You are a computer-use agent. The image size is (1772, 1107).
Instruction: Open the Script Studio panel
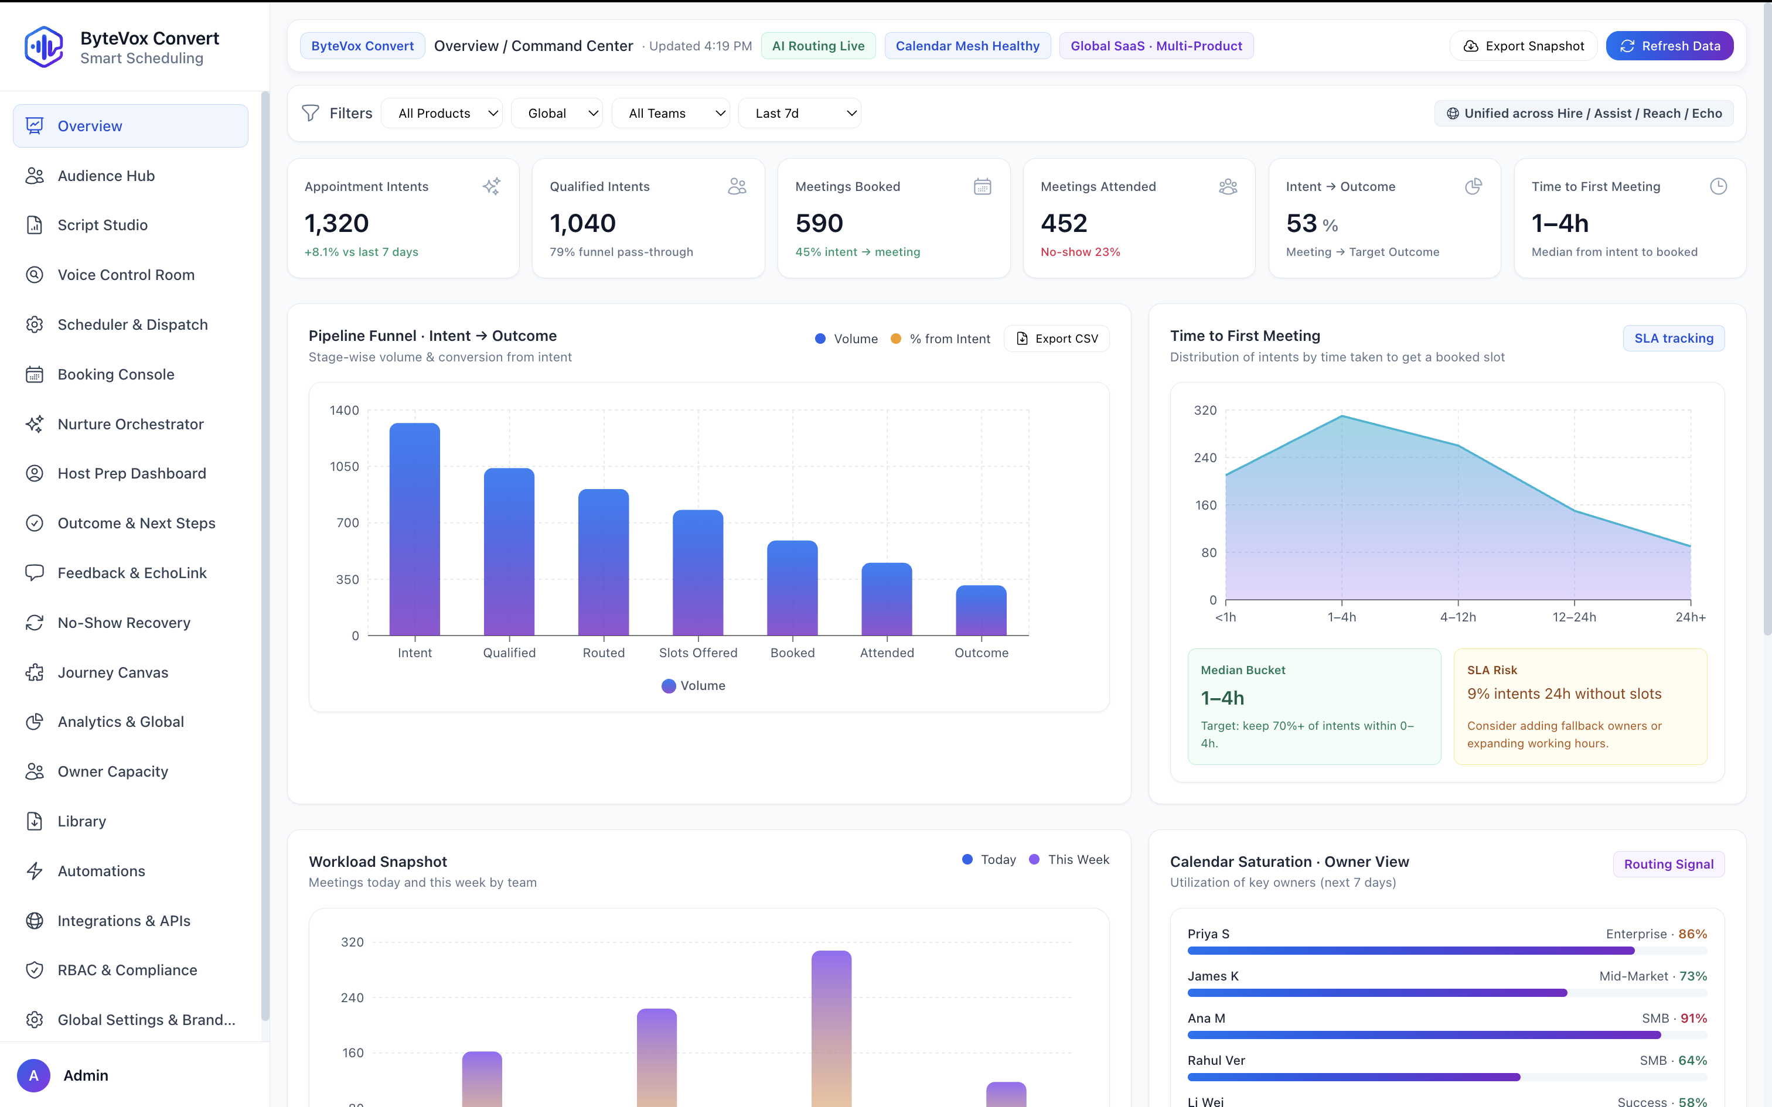(x=102, y=225)
